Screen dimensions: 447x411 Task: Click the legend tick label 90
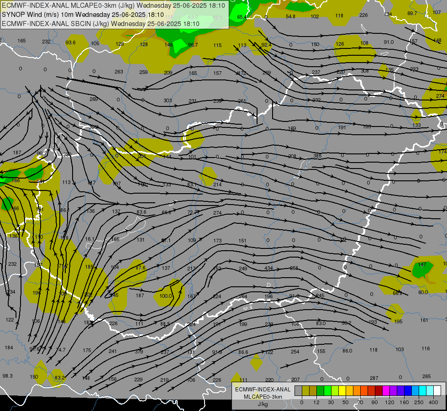pos(374,402)
